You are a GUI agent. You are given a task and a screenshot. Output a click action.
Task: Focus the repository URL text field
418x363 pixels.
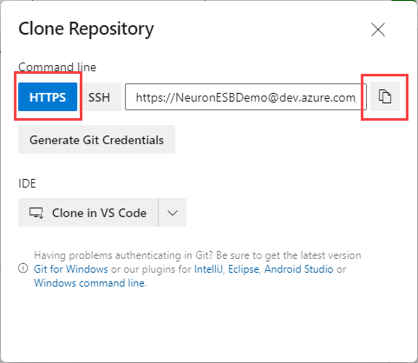click(x=245, y=97)
